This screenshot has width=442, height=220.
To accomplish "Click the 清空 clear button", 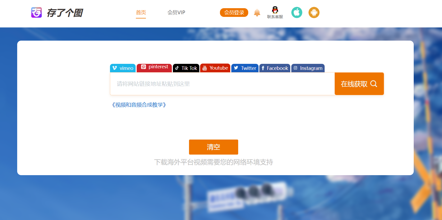I will (214, 147).
